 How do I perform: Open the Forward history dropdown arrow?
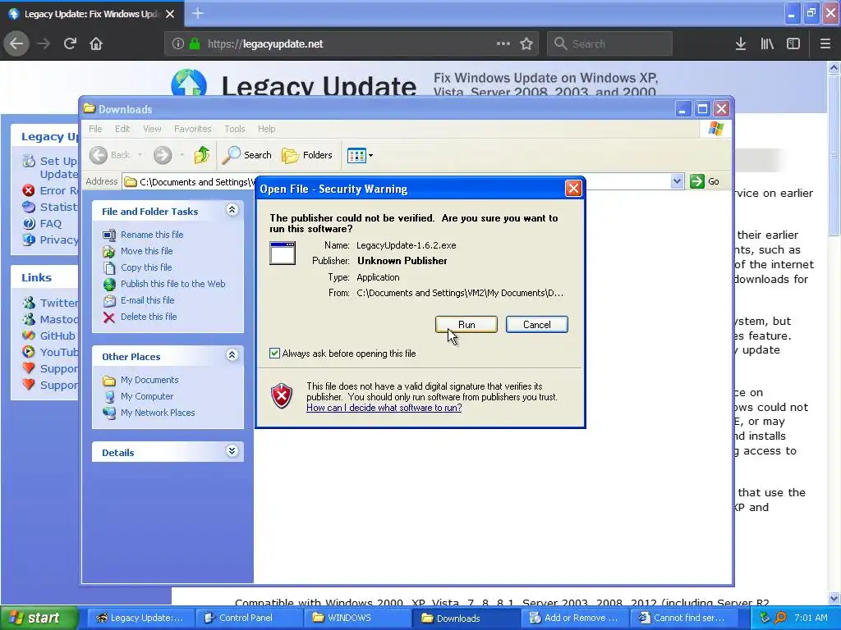click(182, 155)
